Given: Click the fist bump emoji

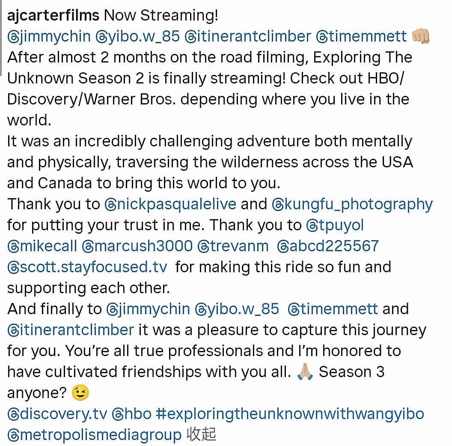Looking at the screenshot, I should click(420, 36).
